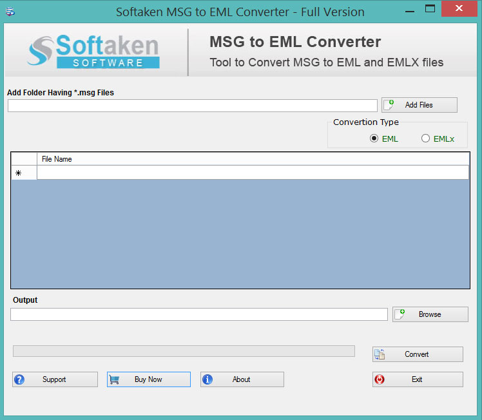Maximize the converter window
Screen dimensions: 482x420
pyautogui.click(x=430, y=8)
